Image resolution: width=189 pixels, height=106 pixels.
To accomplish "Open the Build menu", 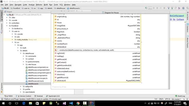I will tap(46, 5).
